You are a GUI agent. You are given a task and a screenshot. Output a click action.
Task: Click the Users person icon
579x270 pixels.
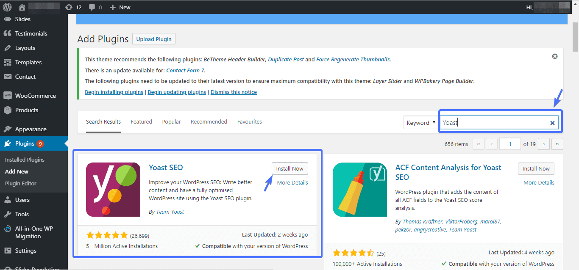tap(8, 200)
